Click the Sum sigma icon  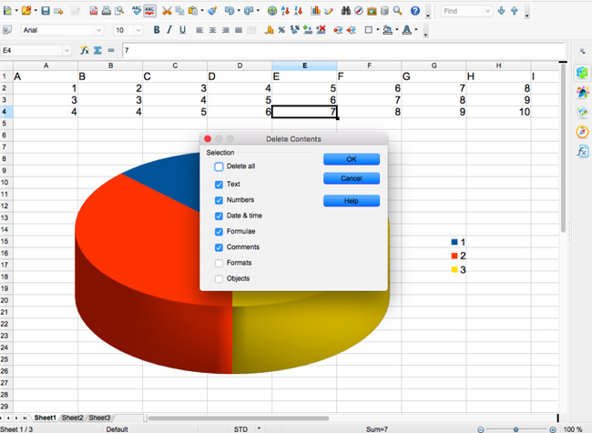97,51
